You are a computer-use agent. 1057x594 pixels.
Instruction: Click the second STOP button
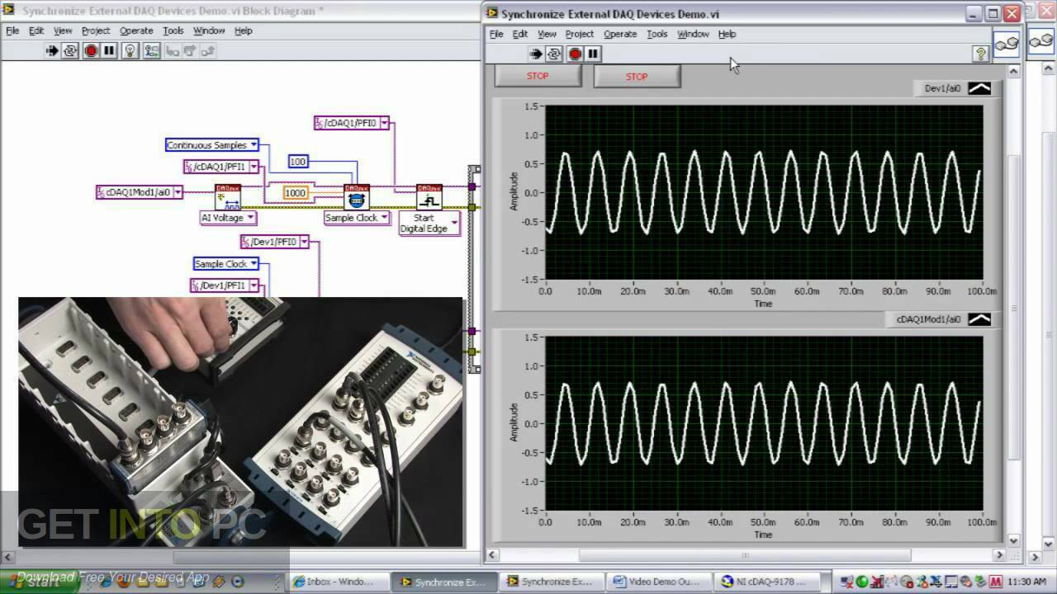coord(637,77)
